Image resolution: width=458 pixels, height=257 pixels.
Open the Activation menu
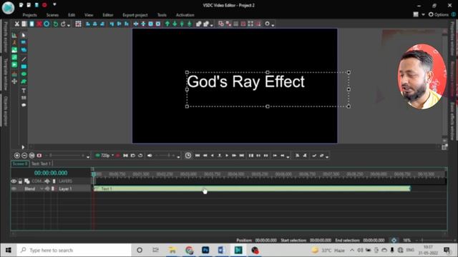185,15
